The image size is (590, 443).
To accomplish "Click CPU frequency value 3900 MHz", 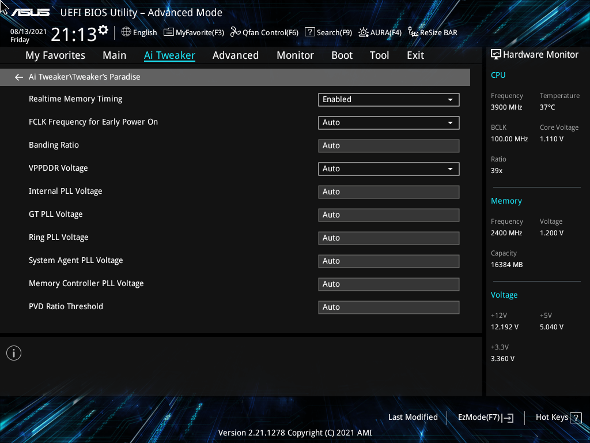I will pyautogui.click(x=506, y=107).
